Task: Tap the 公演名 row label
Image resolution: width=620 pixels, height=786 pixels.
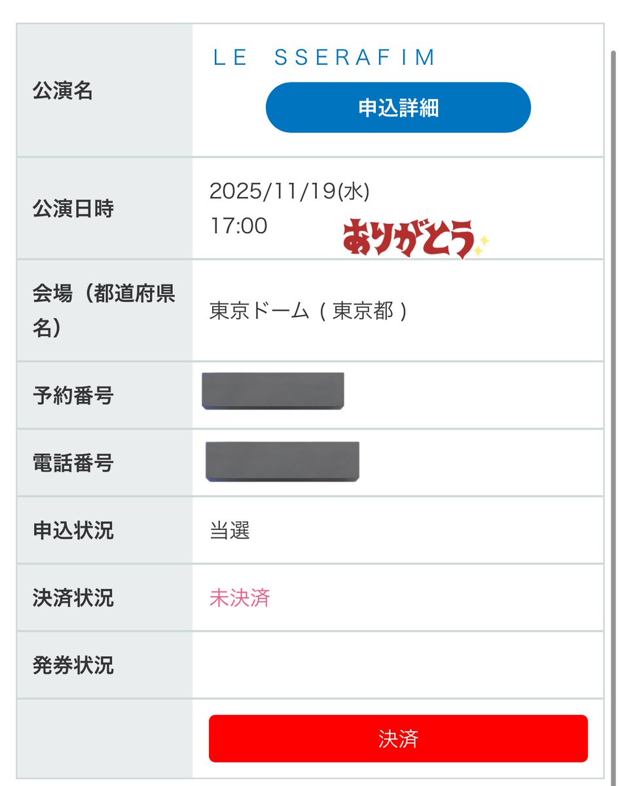Action: pyautogui.click(x=104, y=92)
